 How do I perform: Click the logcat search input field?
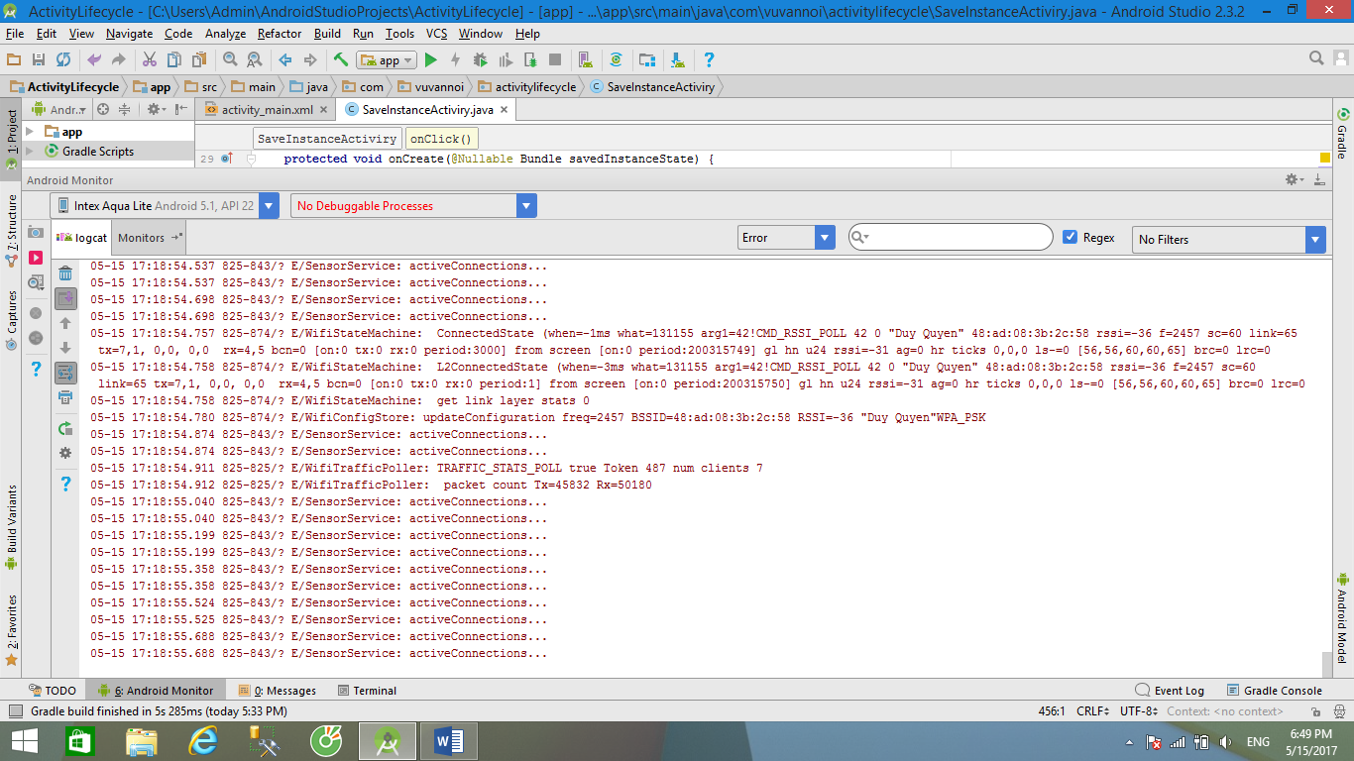[951, 237]
